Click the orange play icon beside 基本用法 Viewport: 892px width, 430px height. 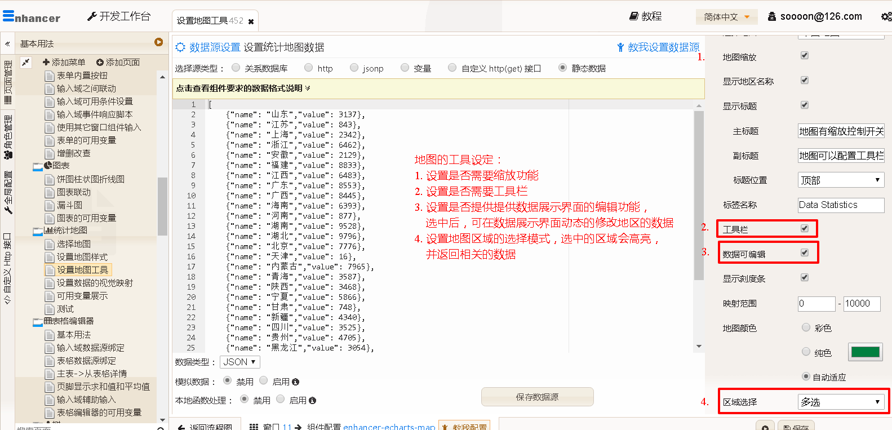(159, 42)
